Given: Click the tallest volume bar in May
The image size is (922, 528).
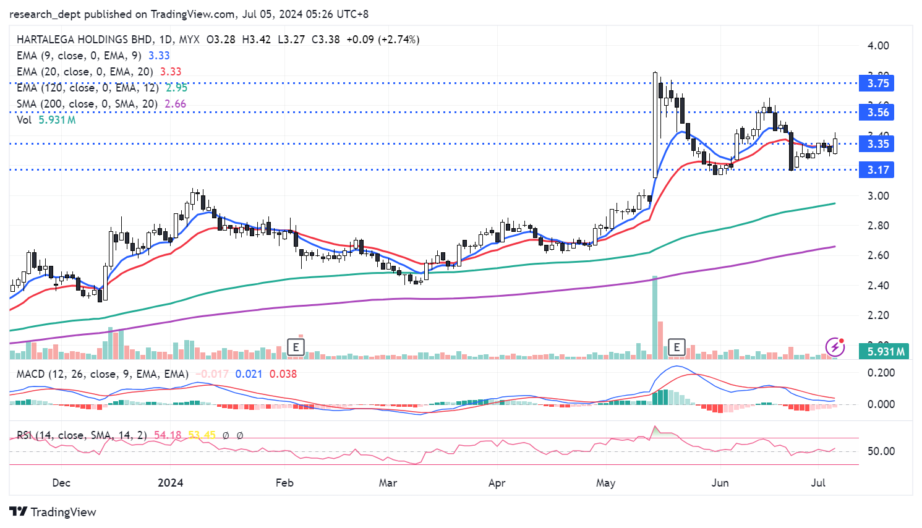Looking at the screenshot, I should [x=655, y=317].
